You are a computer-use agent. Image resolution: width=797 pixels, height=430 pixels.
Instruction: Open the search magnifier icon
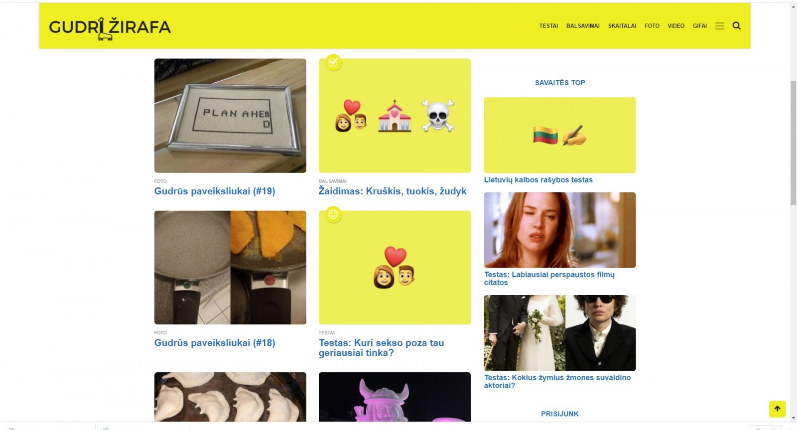coord(736,26)
